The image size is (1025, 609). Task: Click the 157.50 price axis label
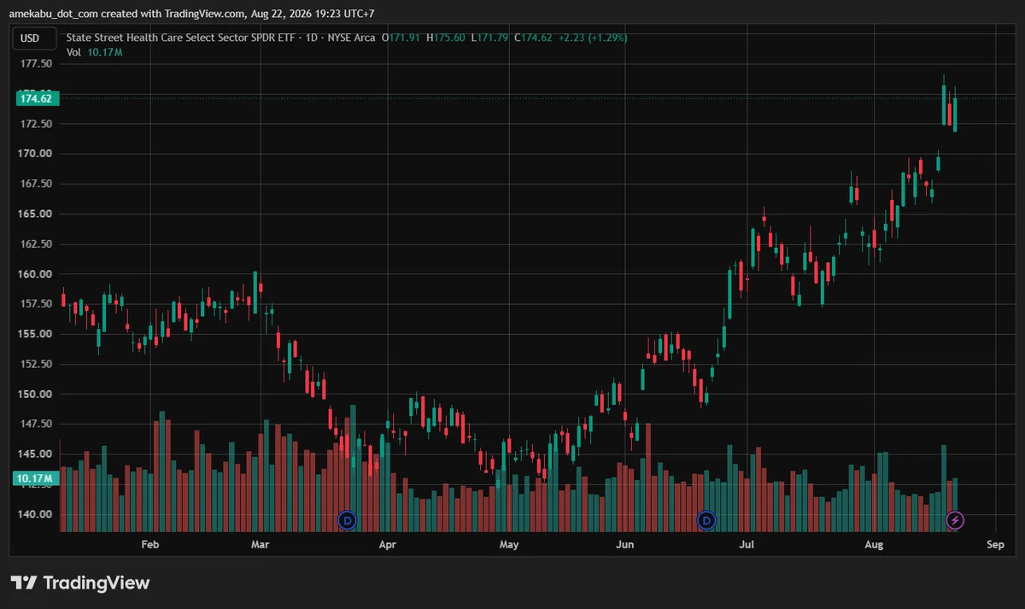[x=35, y=304]
